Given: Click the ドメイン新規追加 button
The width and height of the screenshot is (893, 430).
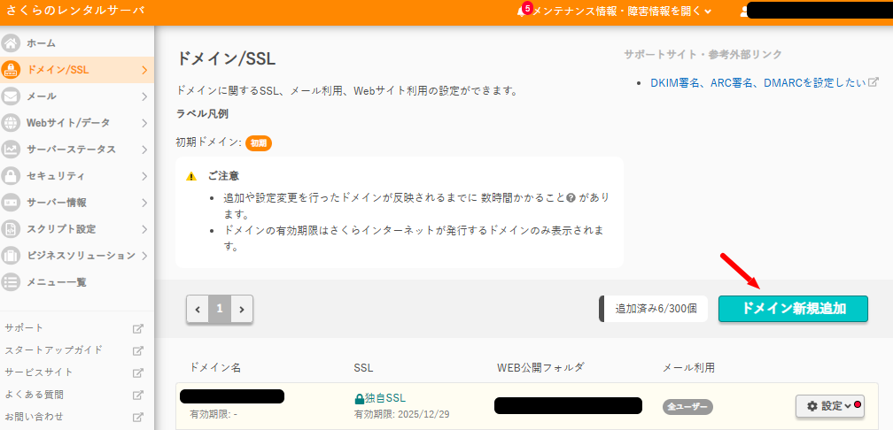Looking at the screenshot, I should click(793, 309).
